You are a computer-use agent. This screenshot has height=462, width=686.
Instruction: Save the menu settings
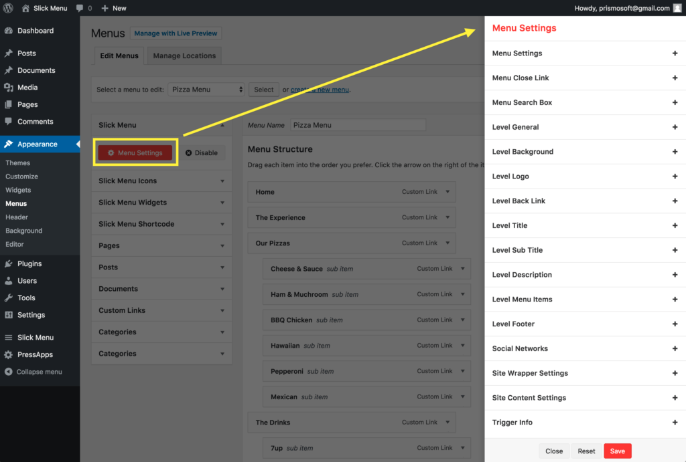(617, 451)
